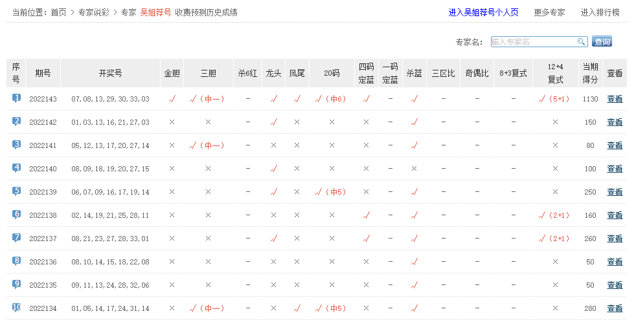Click 专家说彩 in the breadcrumb
The height and width of the screenshot is (320, 636).
coord(93,12)
